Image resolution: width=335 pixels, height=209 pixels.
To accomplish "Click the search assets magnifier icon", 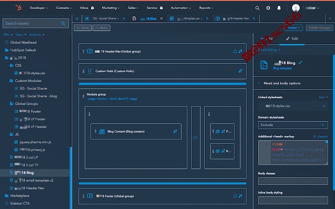I will [x=63, y=24].
